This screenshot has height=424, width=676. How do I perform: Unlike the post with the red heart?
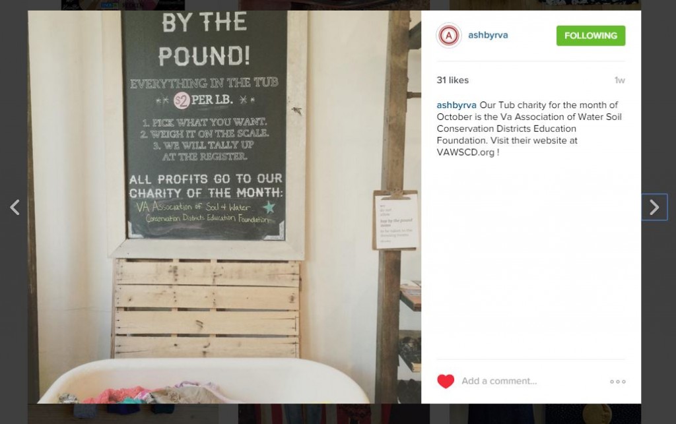tap(446, 381)
